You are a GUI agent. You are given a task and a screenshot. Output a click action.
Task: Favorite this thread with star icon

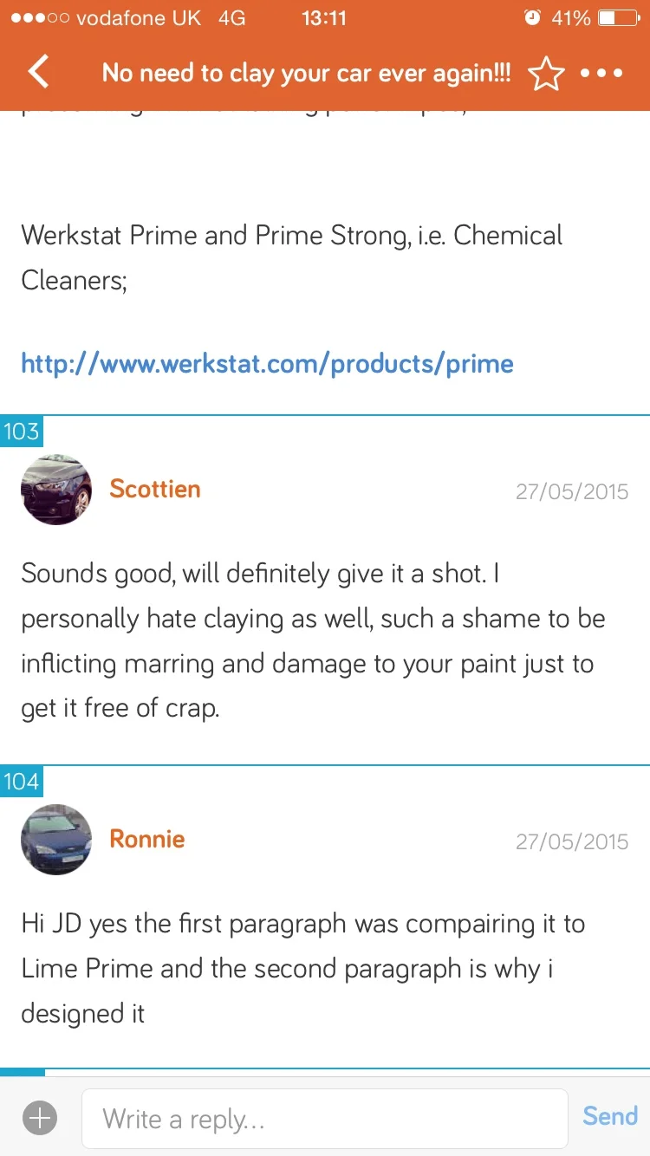tap(546, 73)
